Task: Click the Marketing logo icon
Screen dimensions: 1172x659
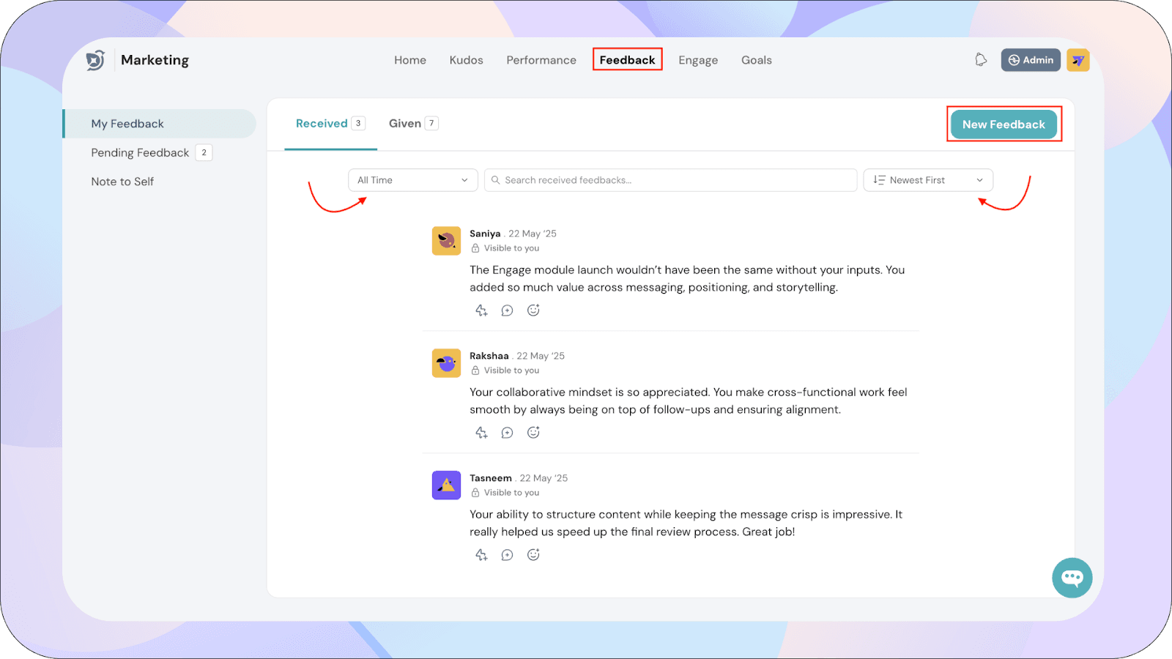Action: click(x=95, y=60)
